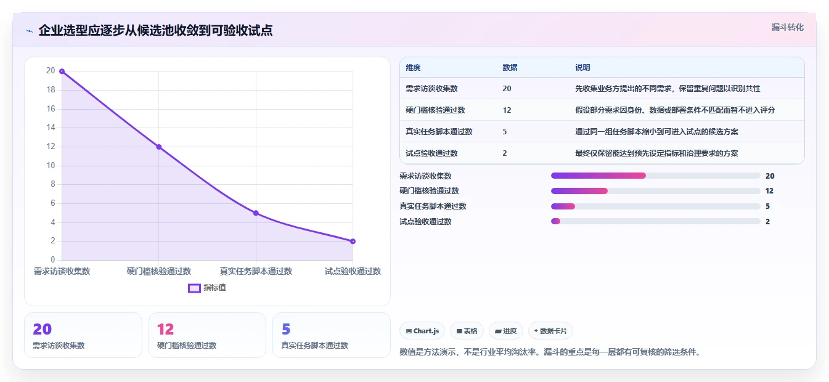Click the table value 12 in 数据 column
This screenshot has width=829, height=382.
pyautogui.click(x=507, y=110)
